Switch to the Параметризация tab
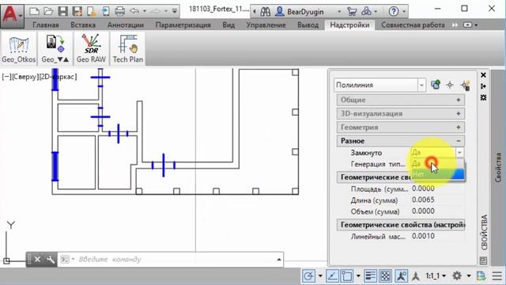This screenshot has width=506, height=285. [183, 25]
